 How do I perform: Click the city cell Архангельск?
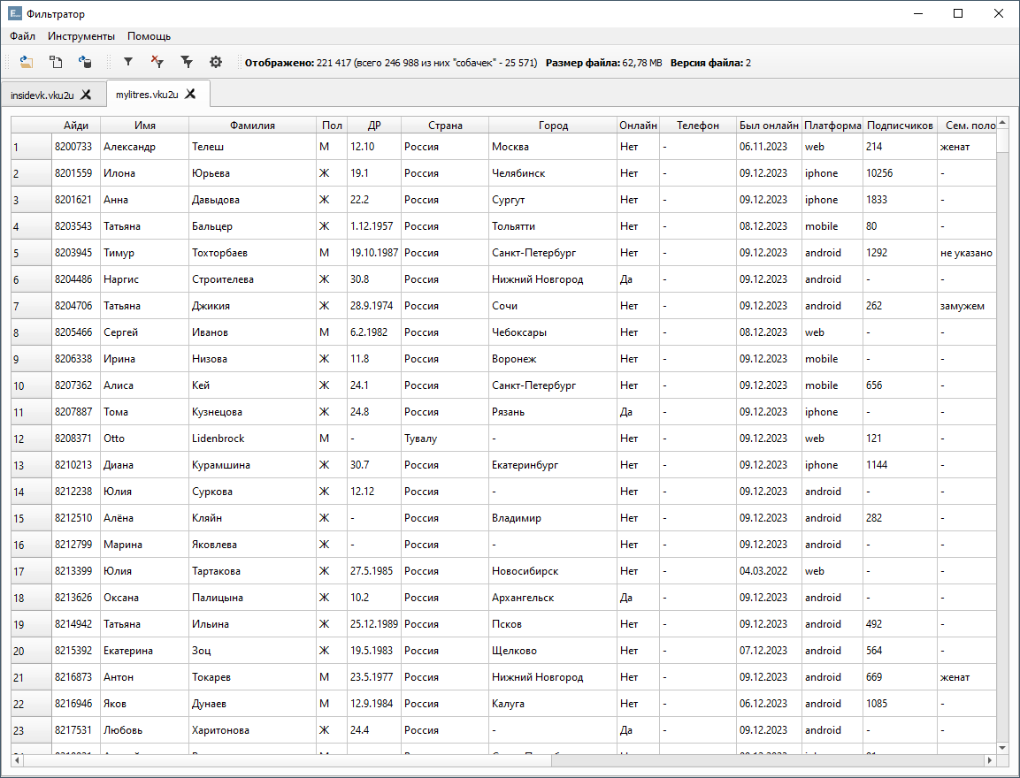553,598
